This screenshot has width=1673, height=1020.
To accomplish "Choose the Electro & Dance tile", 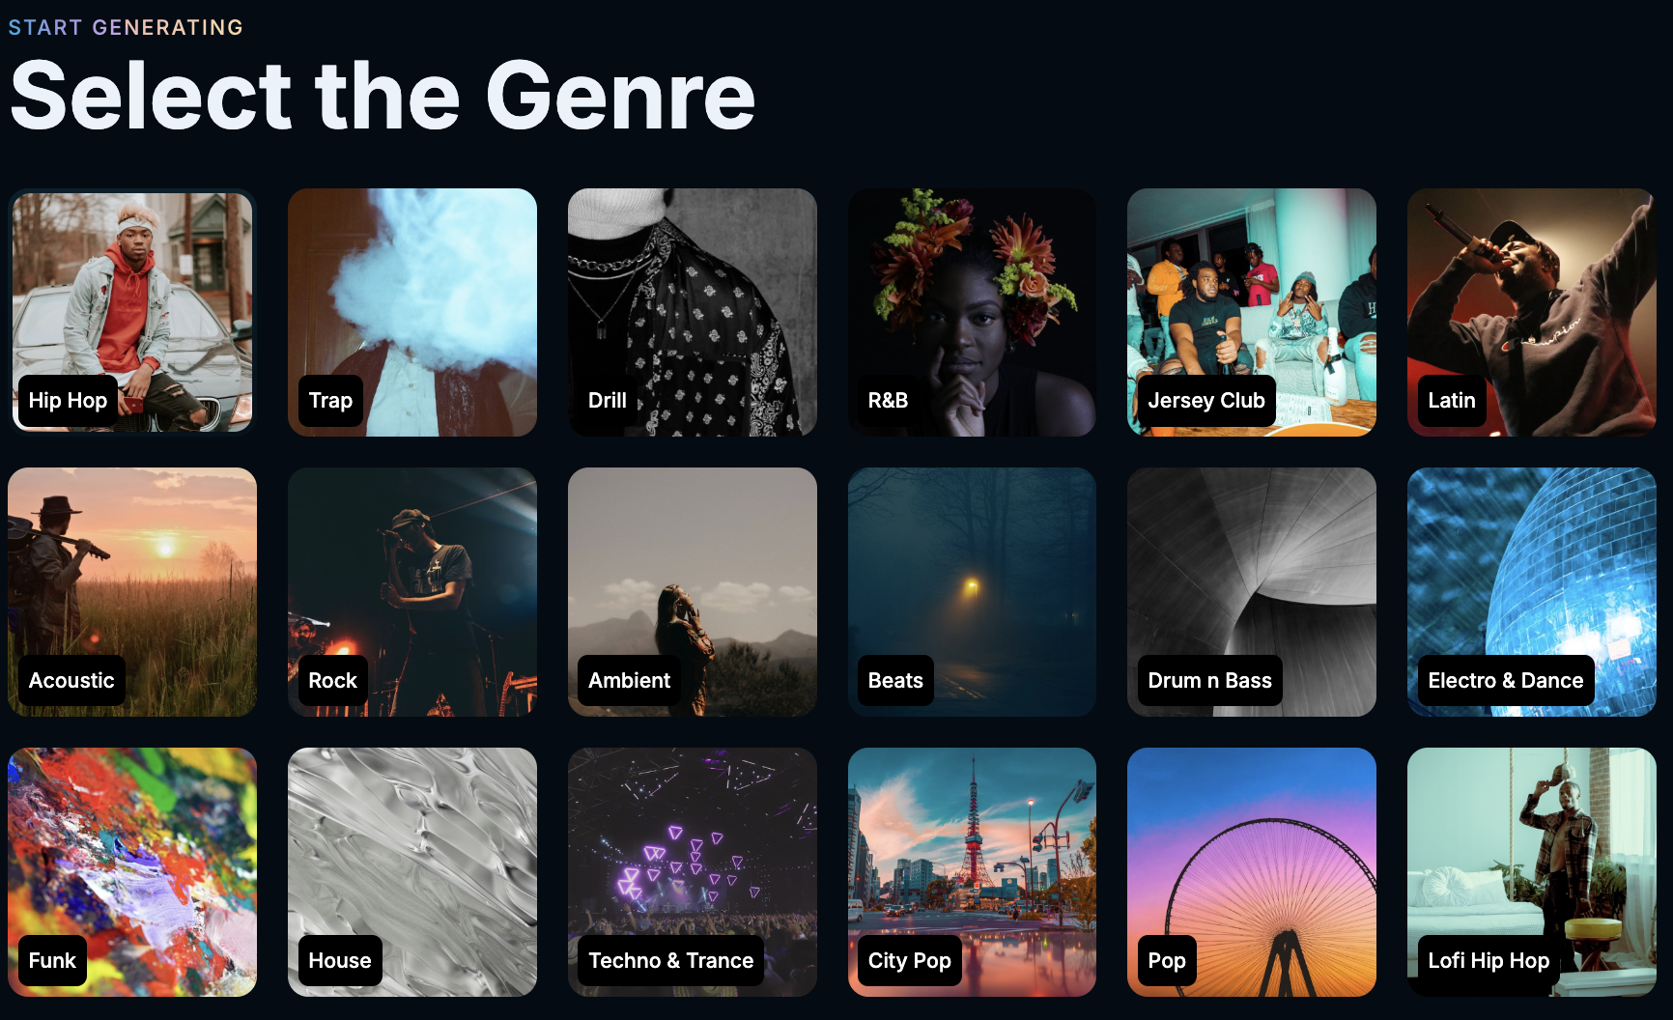I will tap(1532, 592).
